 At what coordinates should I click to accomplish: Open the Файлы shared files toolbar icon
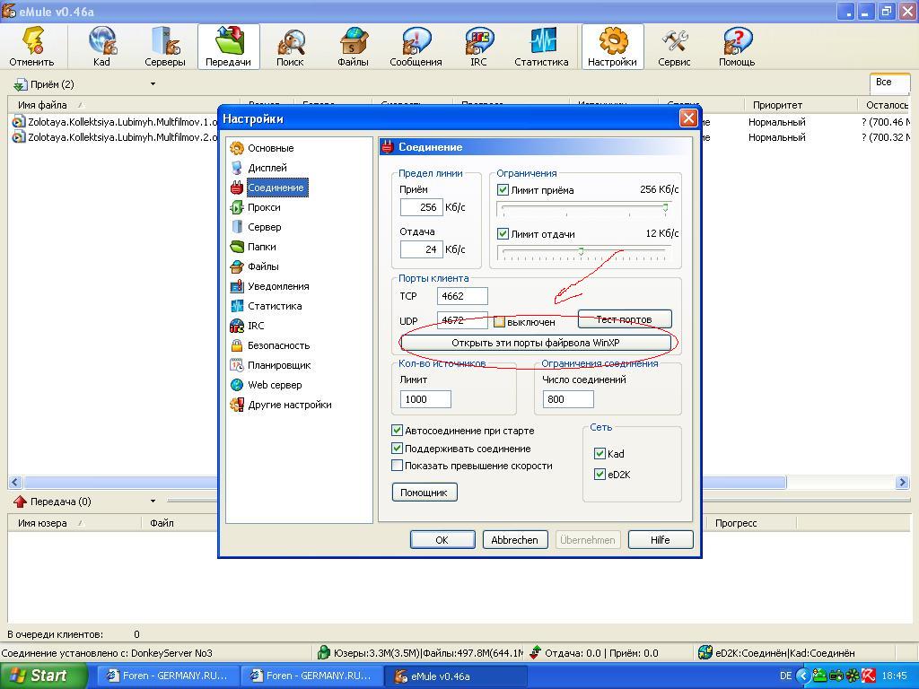[x=353, y=47]
